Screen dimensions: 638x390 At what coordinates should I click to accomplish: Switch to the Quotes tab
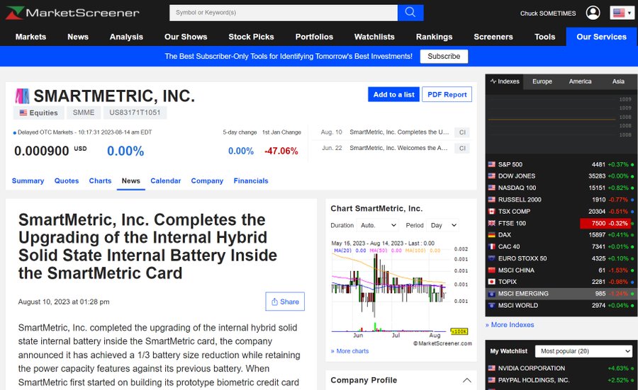pyautogui.click(x=67, y=180)
